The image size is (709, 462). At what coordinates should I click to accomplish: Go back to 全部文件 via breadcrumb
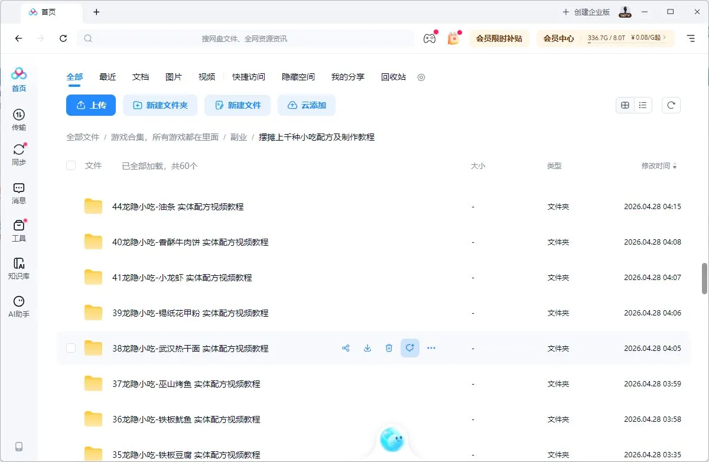(x=82, y=136)
